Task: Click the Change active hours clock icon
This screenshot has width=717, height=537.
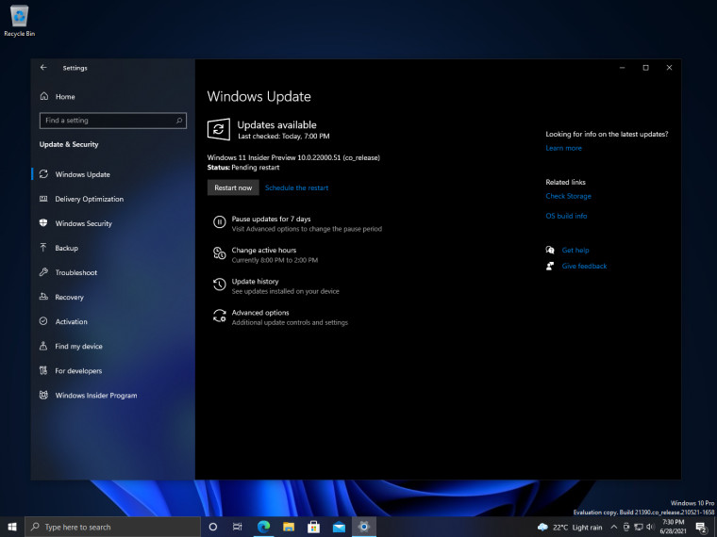Action: 219,254
